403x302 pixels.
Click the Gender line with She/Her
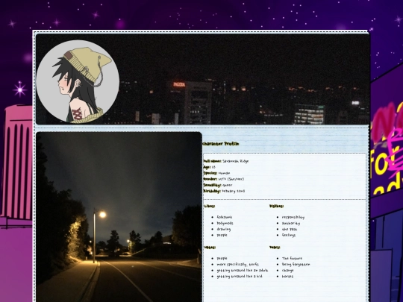point(224,179)
